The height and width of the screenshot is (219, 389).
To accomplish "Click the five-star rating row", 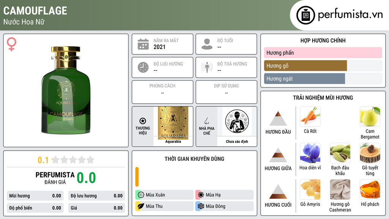I will [x=73, y=160].
